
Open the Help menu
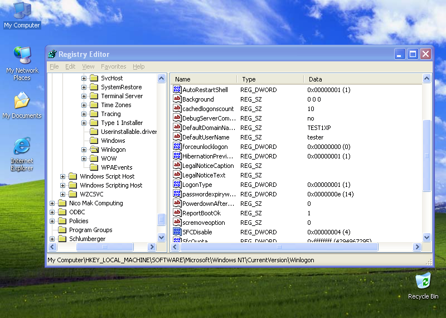pyautogui.click(x=138, y=66)
